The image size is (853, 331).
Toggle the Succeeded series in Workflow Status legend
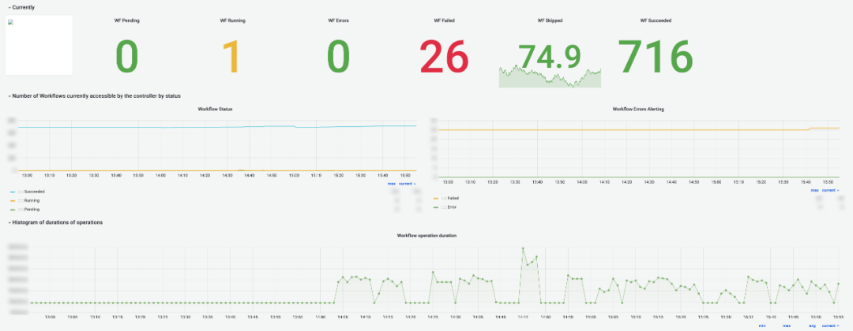33,192
